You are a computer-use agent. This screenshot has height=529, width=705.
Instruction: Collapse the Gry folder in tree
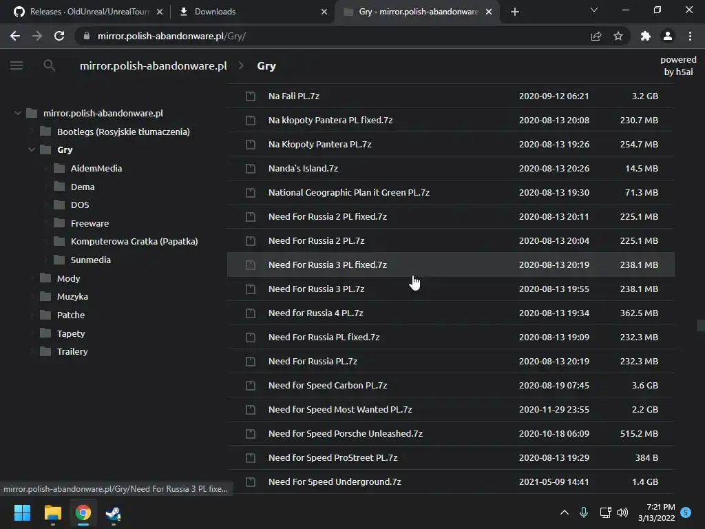32,149
